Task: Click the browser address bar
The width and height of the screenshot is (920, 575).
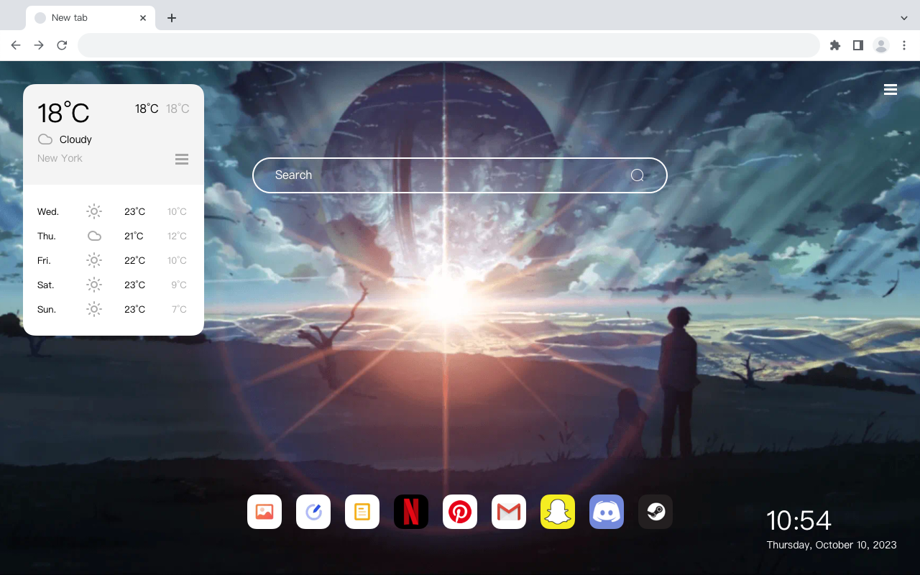Action: tap(448, 45)
